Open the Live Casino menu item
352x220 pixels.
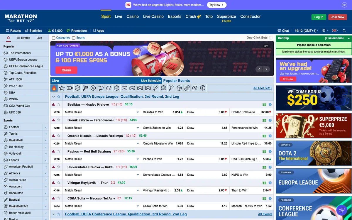point(153,16)
